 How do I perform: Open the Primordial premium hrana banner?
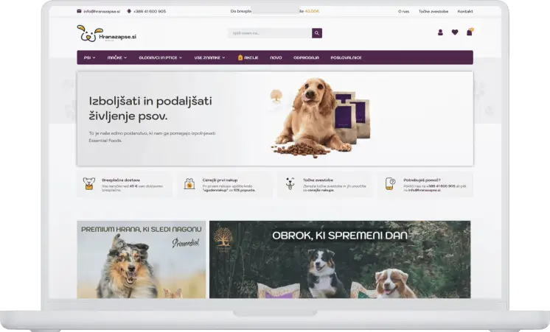click(x=142, y=260)
